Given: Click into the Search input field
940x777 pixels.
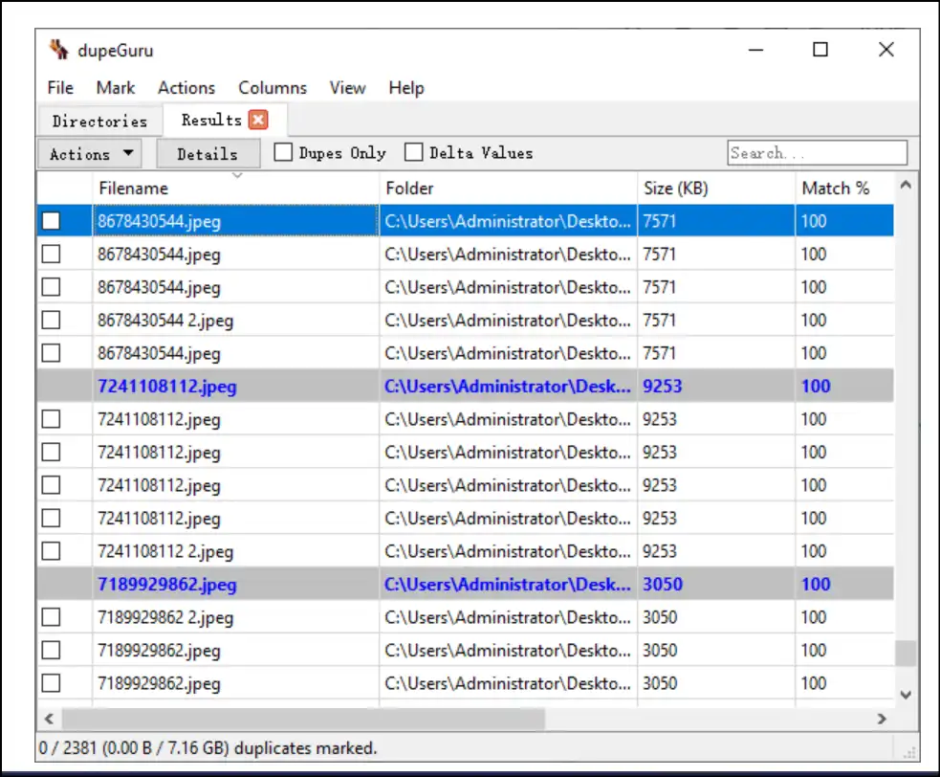Looking at the screenshot, I should [817, 153].
